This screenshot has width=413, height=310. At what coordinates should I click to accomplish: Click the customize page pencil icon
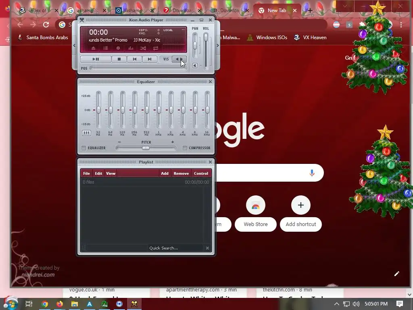[397, 274]
